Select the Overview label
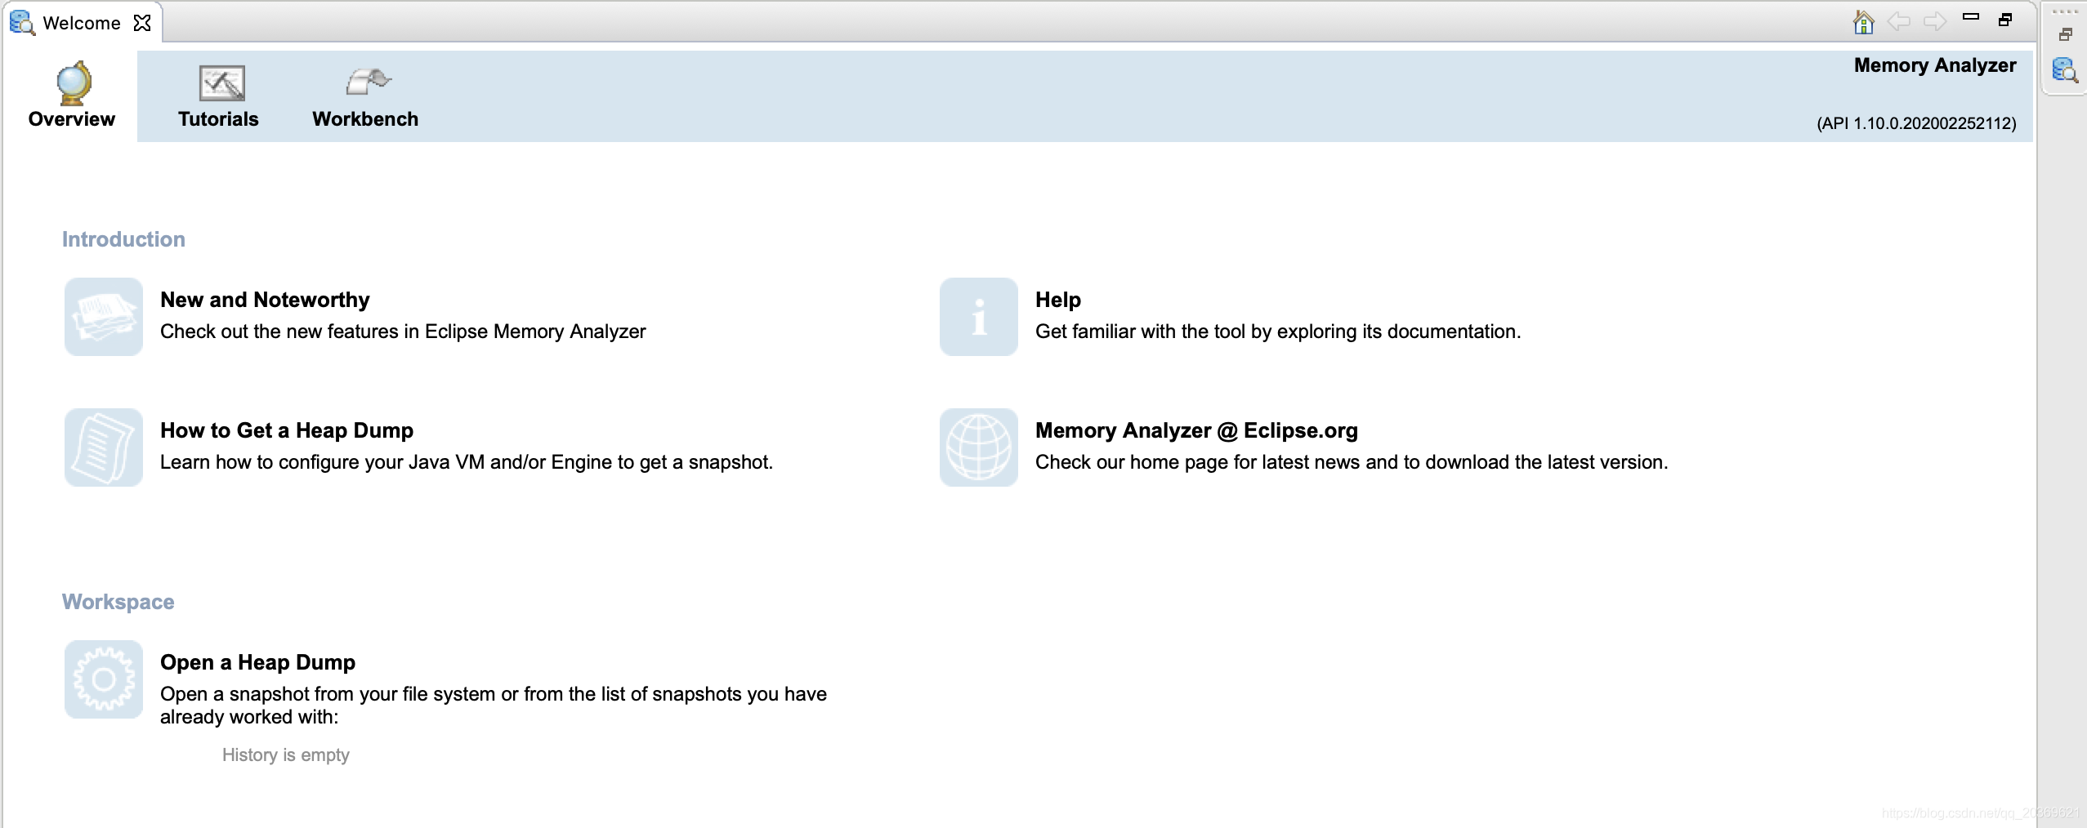The height and width of the screenshot is (828, 2087). pos(72,119)
